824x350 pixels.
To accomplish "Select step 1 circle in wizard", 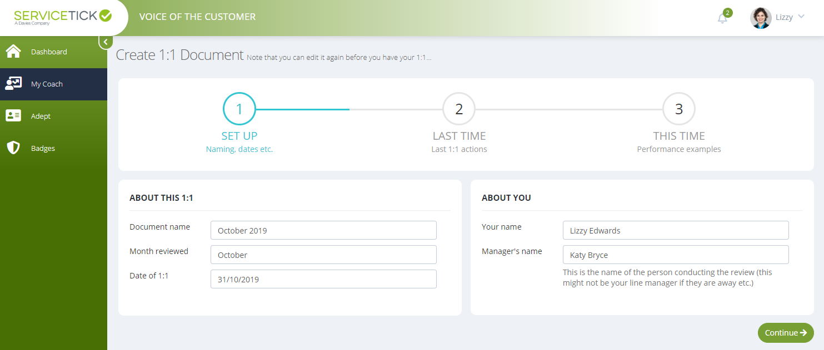I will 239,109.
